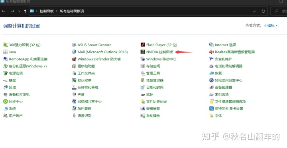Refresh the control panel view
The height and width of the screenshot is (148, 287).
[x=263, y=11]
